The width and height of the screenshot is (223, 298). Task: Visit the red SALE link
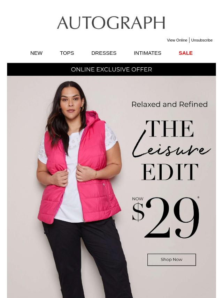[186, 53]
